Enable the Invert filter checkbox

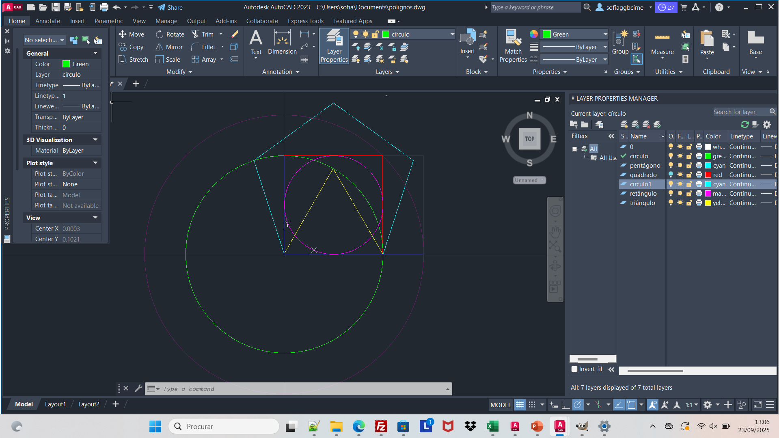pos(574,369)
